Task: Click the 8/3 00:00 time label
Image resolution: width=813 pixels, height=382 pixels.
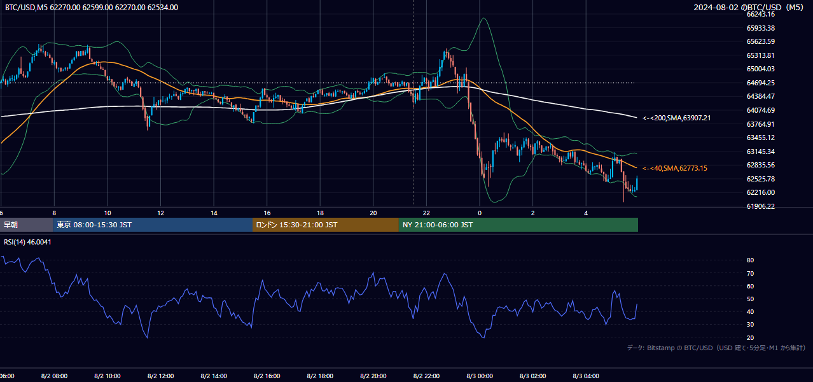Action: coord(480,376)
